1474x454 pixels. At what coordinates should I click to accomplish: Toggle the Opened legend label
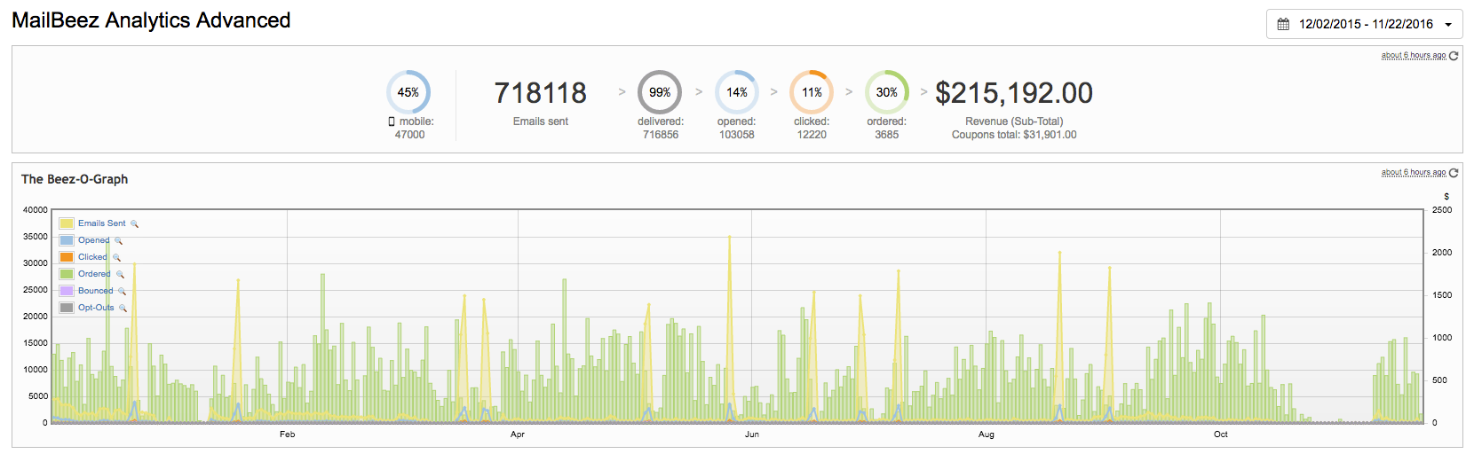(x=93, y=240)
